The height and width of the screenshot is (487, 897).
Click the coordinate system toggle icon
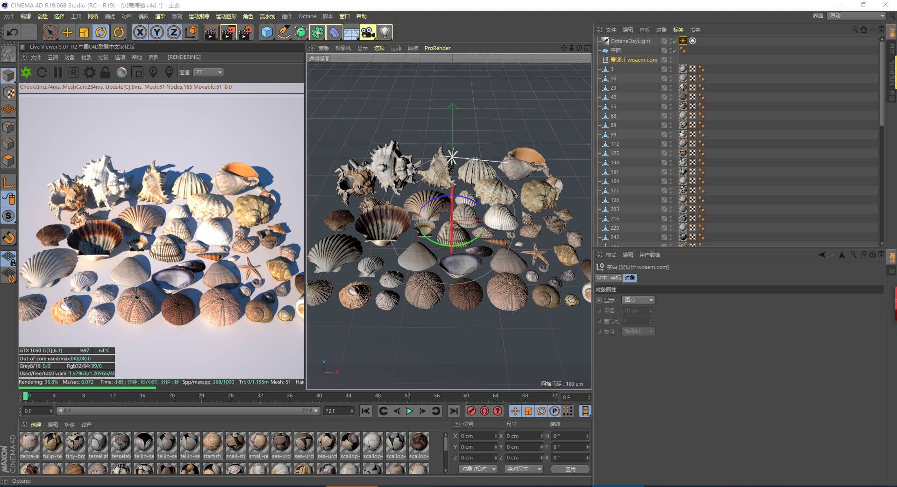191,32
